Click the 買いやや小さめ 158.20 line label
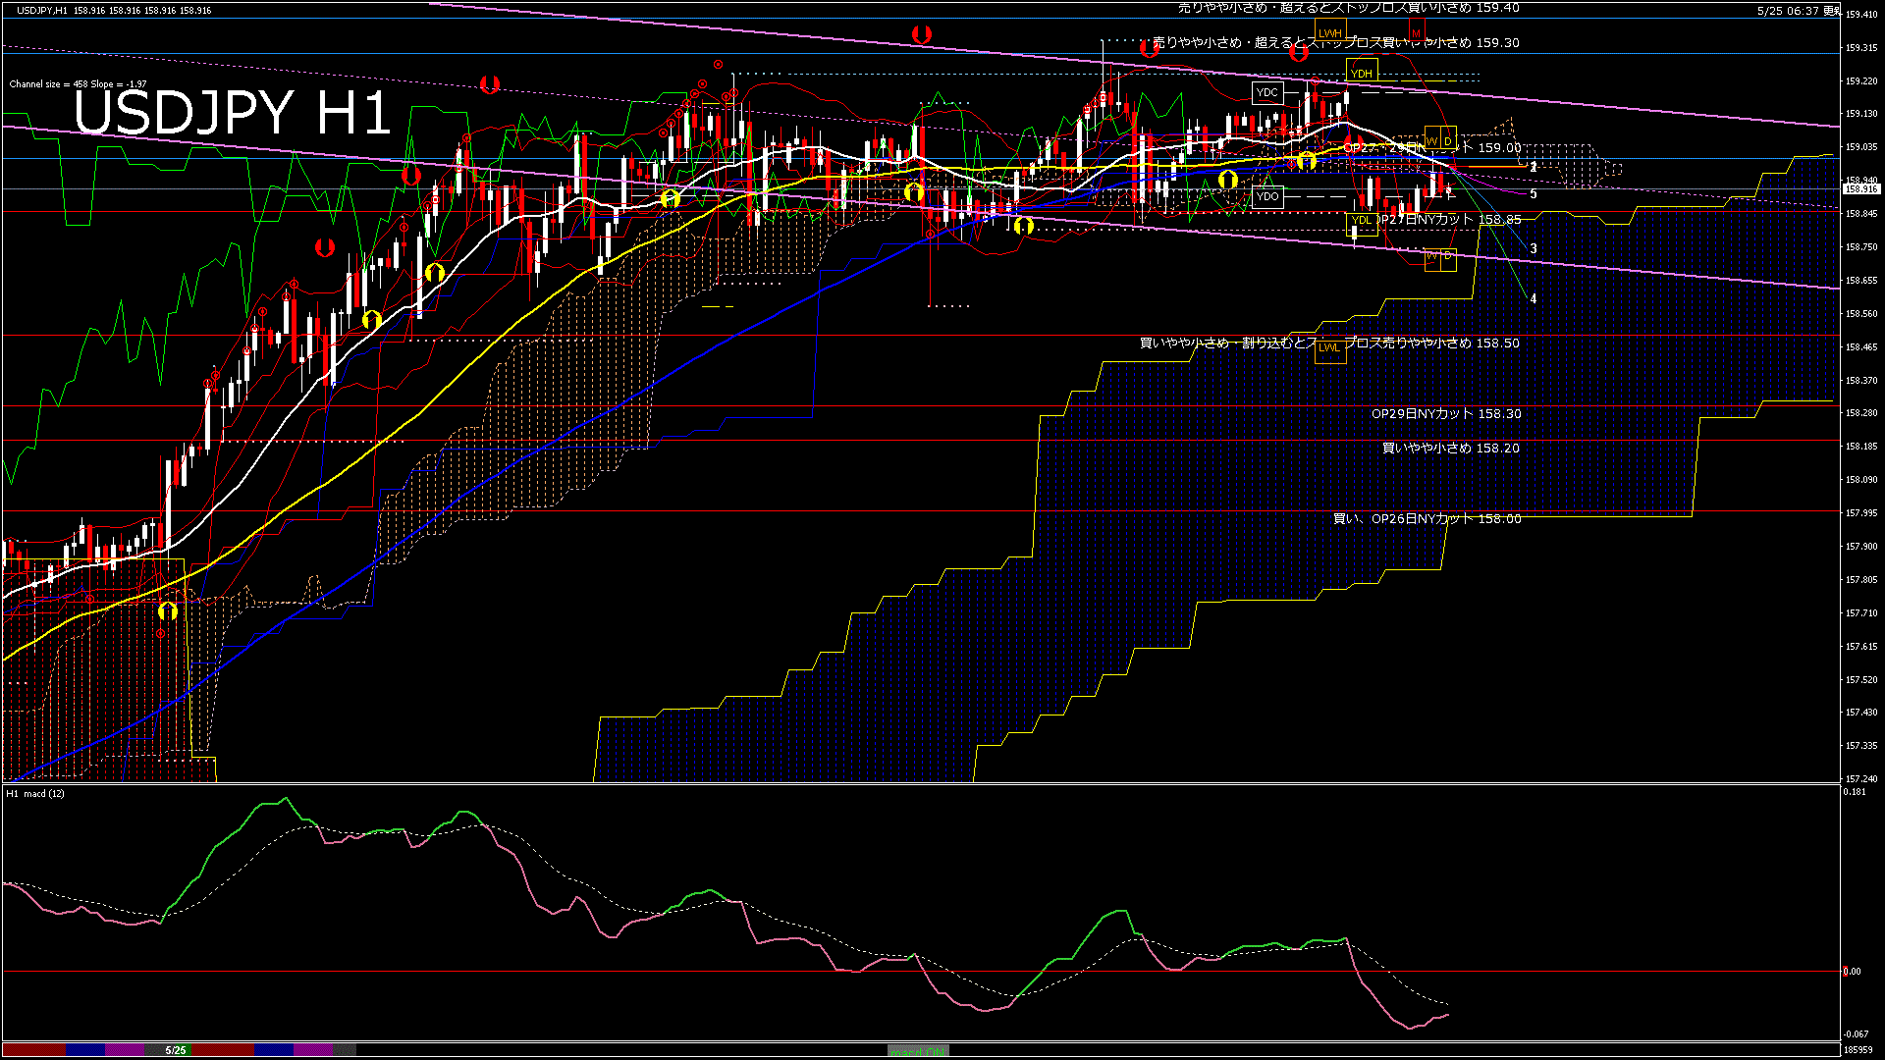This screenshot has width=1885, height=1060. pyautogui.click(x=1451, y=449)
